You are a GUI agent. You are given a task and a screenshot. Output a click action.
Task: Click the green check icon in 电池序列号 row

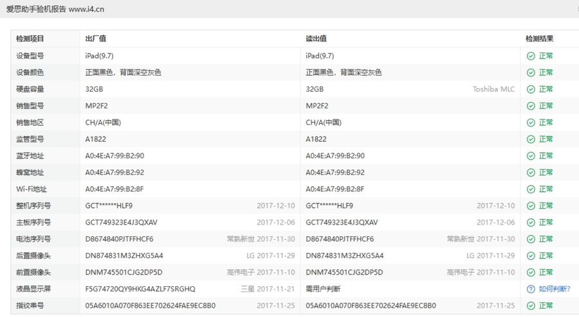[531, 239]
